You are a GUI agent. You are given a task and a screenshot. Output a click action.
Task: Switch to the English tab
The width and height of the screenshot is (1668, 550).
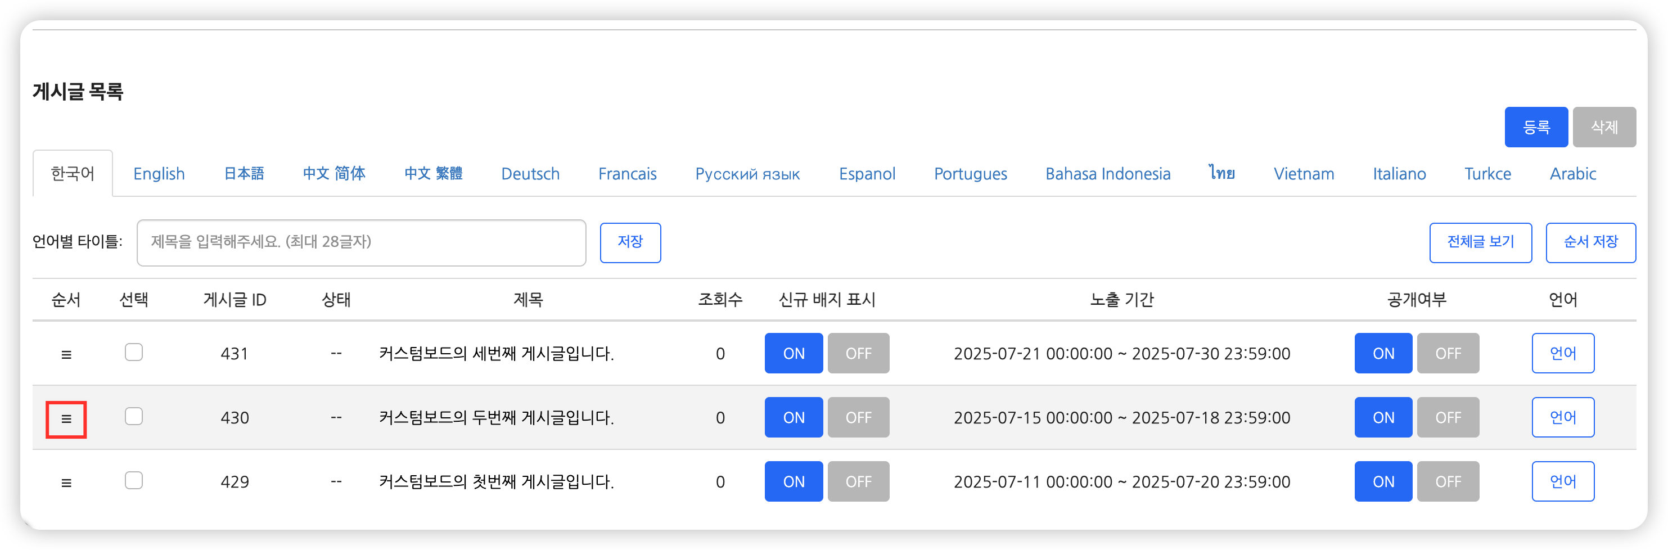pos(159,174)
